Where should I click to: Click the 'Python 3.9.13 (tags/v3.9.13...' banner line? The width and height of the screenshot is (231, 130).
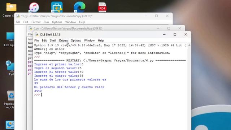click(110, 45)
